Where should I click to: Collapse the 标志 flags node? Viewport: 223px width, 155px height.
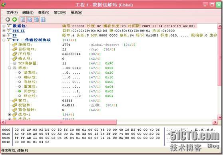click(x=9, y=68)
